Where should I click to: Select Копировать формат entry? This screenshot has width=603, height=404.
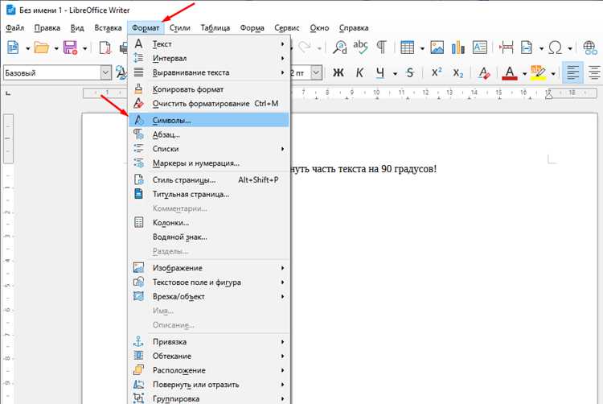(209, 89)
